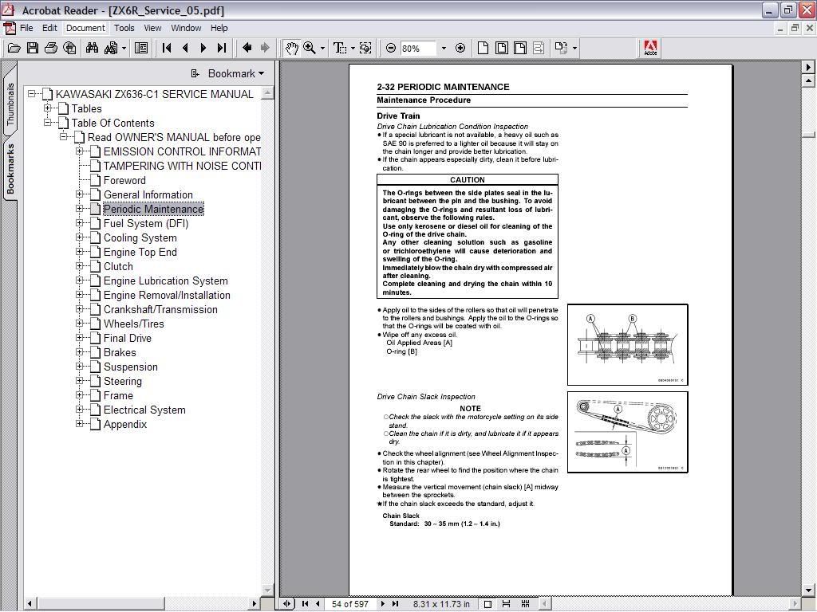Click the Open file toolbar icon

click(x=14, y=48)
